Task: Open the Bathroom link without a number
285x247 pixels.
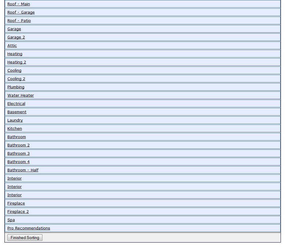Action: pyautogui.click(x=17, y=137)
